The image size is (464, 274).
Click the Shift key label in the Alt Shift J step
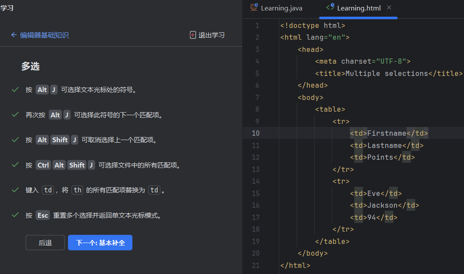click(x=60, y=140)
